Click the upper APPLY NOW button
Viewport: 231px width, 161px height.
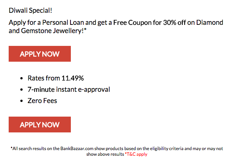(x=40, y=54)
